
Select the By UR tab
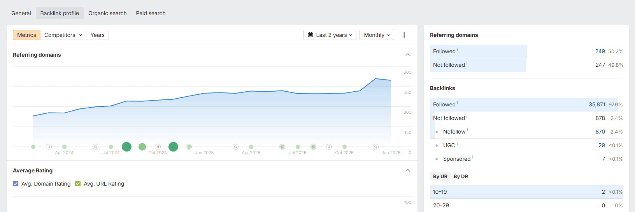[440, 176]
